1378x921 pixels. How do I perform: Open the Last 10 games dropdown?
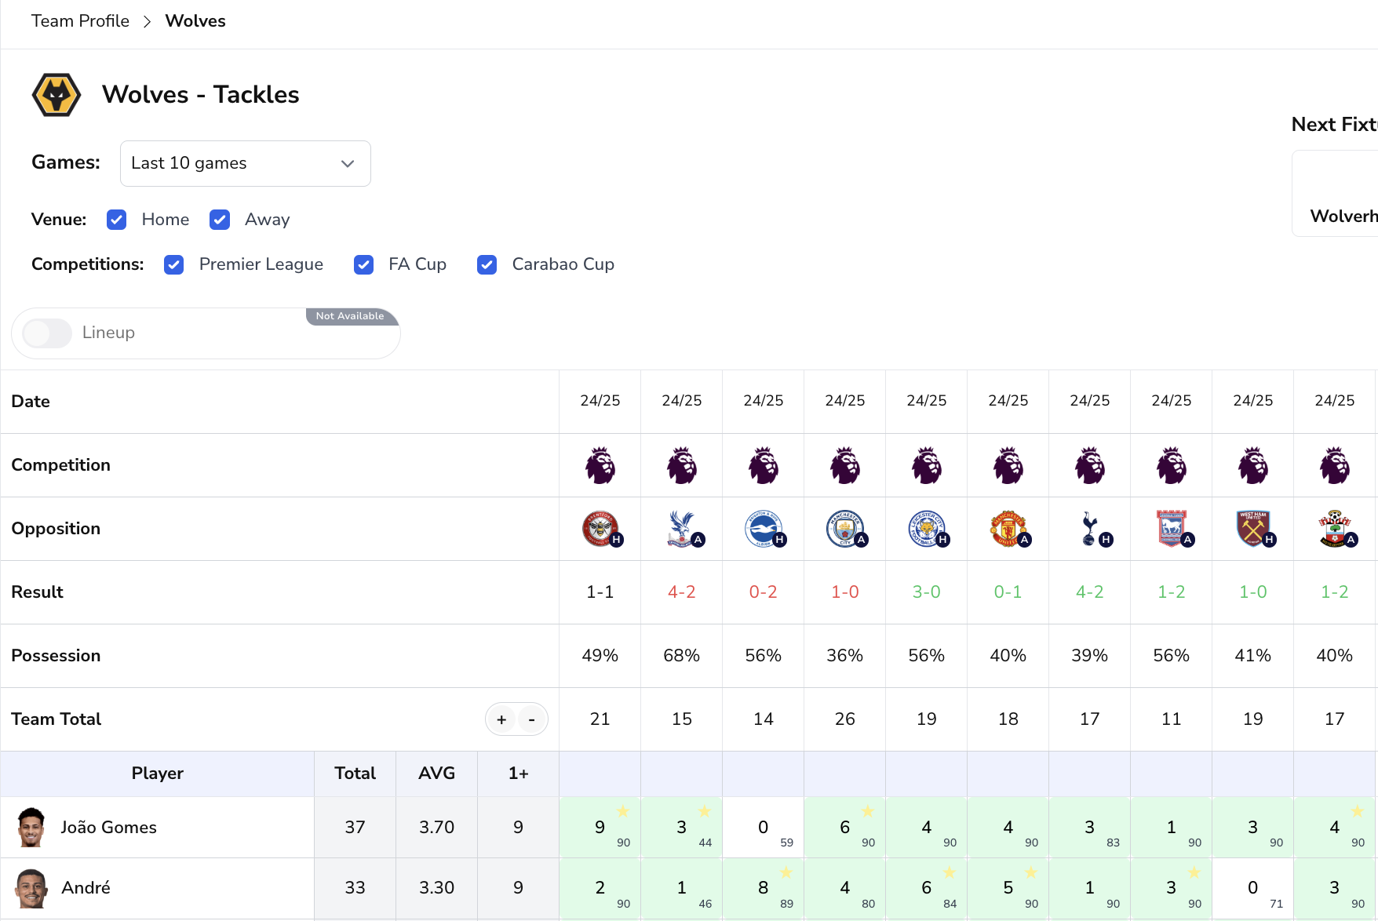coord(245,163)
